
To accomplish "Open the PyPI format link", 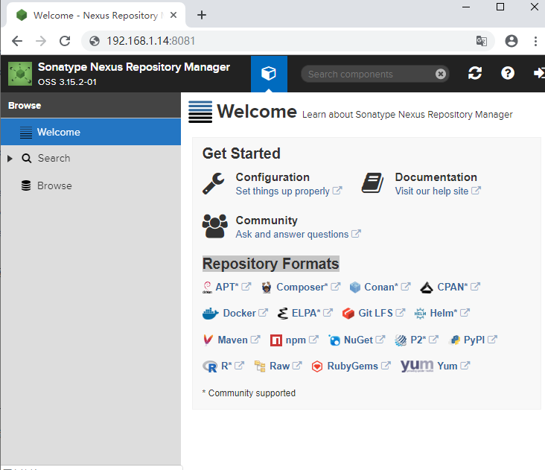I will point(474,340).
